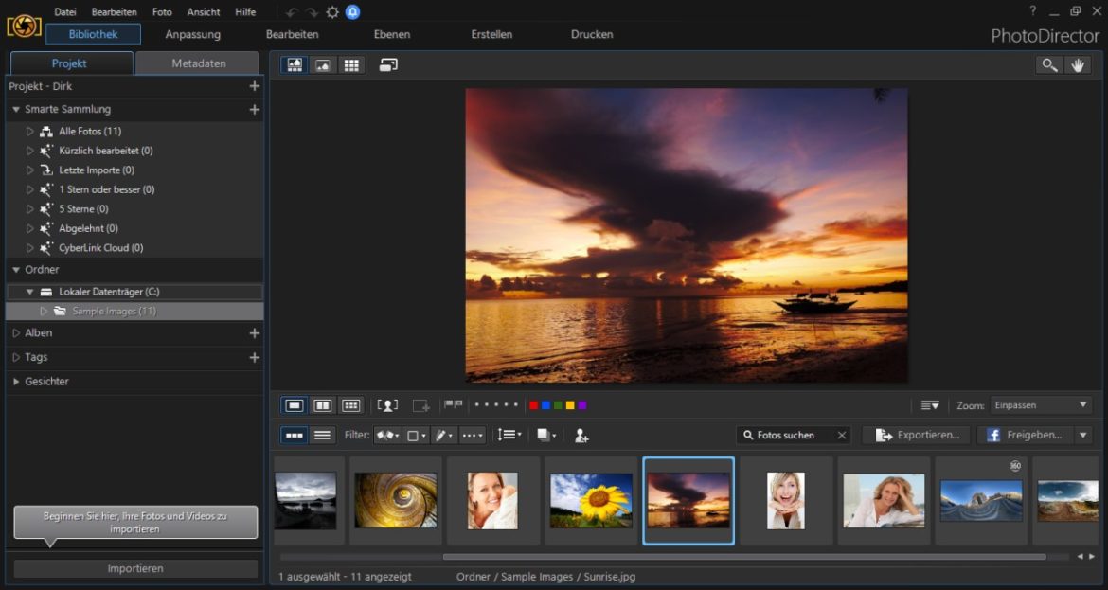Add a new album via plus icon
This screenshot has width=1108, height=590.
(255, 332)
